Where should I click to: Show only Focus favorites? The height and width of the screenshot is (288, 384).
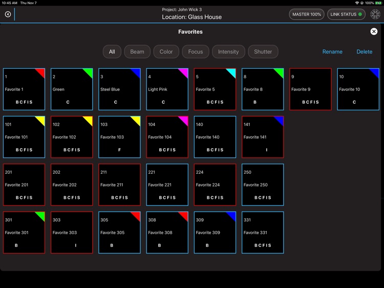(196, 52)
